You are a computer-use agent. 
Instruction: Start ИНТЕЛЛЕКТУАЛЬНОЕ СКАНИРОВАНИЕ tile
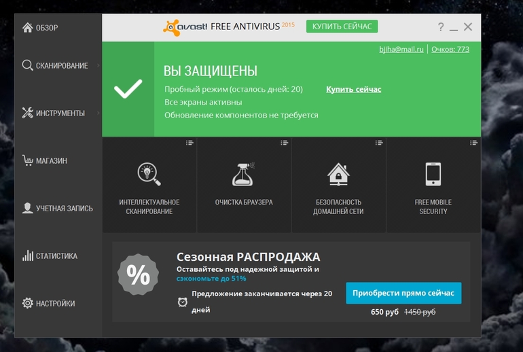click(149, 185)
